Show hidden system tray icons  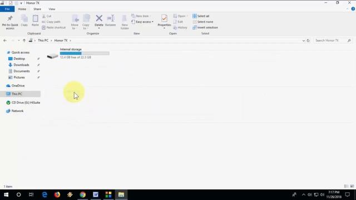pyautogui.click(x=304, y=194)
